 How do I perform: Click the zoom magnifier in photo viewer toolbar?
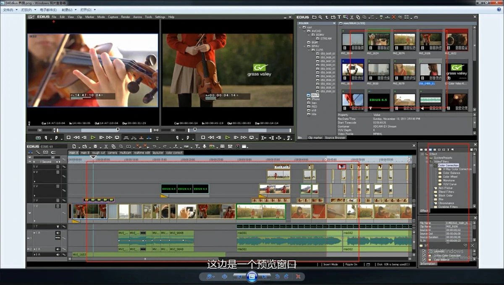point(210,277)
